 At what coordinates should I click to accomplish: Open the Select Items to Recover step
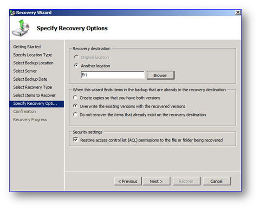click(x=34, y=95)
